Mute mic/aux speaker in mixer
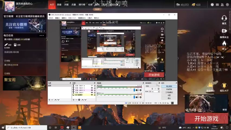The height and width of the screenshot is (130, 231). (x=137, y=97)
